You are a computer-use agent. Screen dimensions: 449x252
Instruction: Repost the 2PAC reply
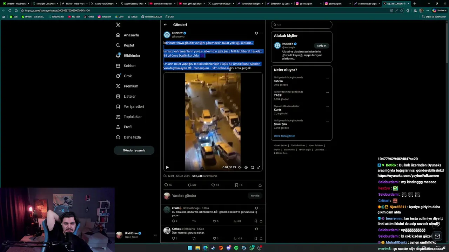click(x=194, y=221)
